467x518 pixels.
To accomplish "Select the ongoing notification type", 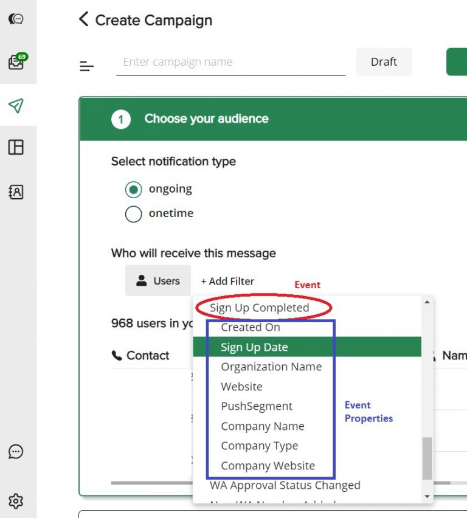I will (x=134, y=189).
